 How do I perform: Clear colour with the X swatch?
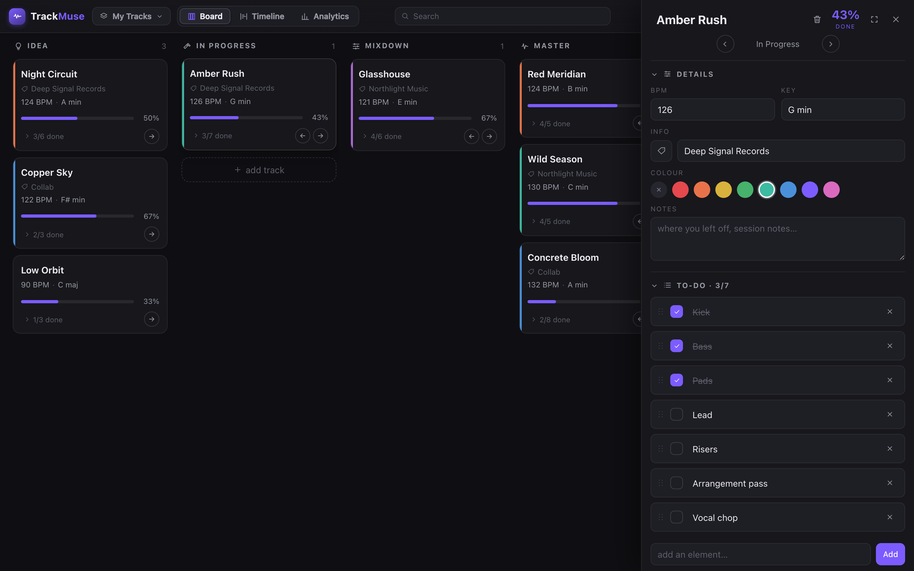click(659, 190)
